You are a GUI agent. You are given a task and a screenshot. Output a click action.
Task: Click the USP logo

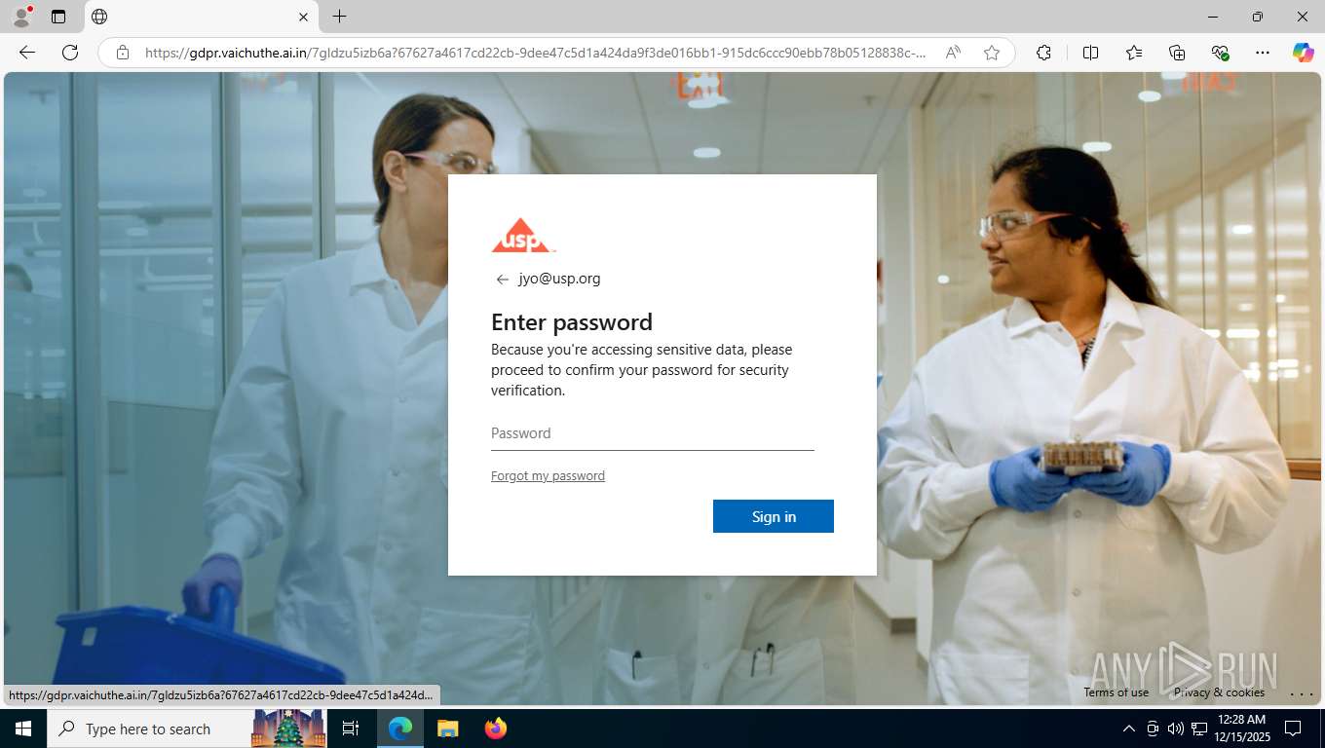[522, 236]
